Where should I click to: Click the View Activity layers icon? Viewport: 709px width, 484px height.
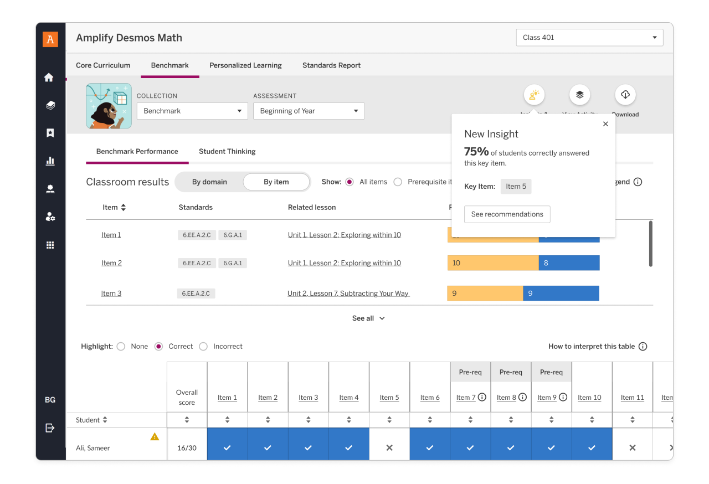coord(579,95)
